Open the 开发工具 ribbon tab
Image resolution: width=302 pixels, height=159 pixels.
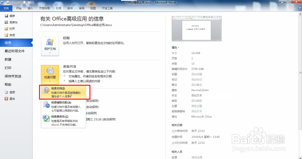(x=107, y=8)
